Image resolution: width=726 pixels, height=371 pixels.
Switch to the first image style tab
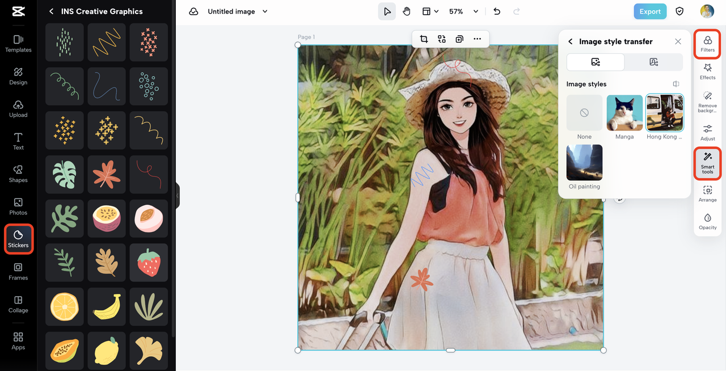[596, 62]
